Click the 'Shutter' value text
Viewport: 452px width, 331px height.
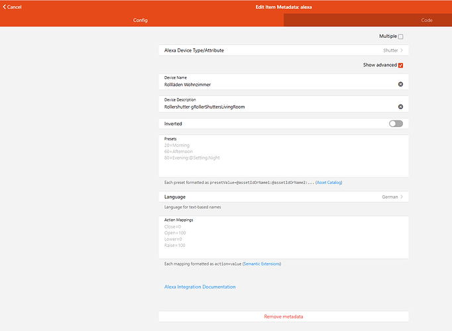pyautogui.click(x=390, y=50)
